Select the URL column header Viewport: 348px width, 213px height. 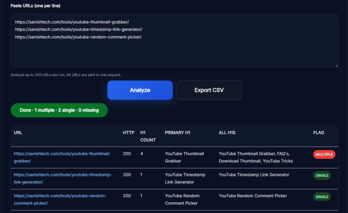(x=18, y=133)
